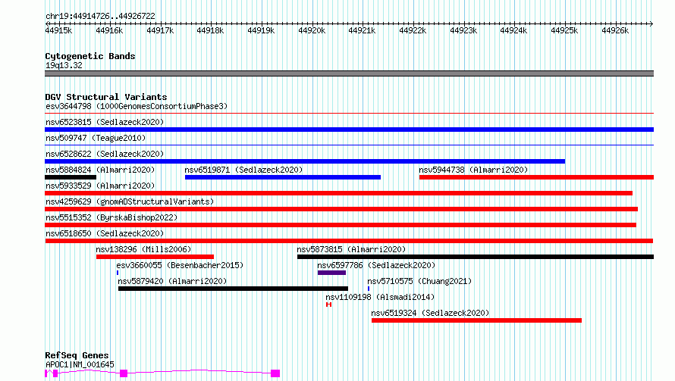Select the nsv6518650 red variant bar

[x=349, y=241]
